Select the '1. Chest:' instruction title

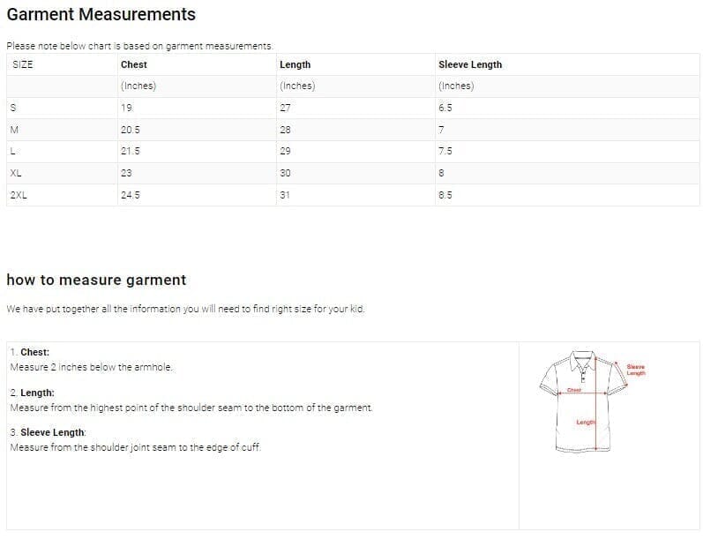point(30,352)
